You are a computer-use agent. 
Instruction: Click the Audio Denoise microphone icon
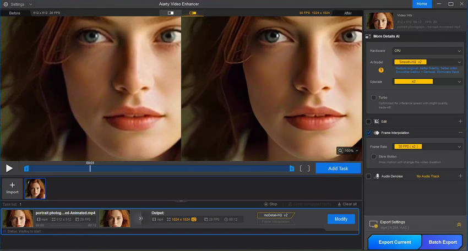coord(377,176)
